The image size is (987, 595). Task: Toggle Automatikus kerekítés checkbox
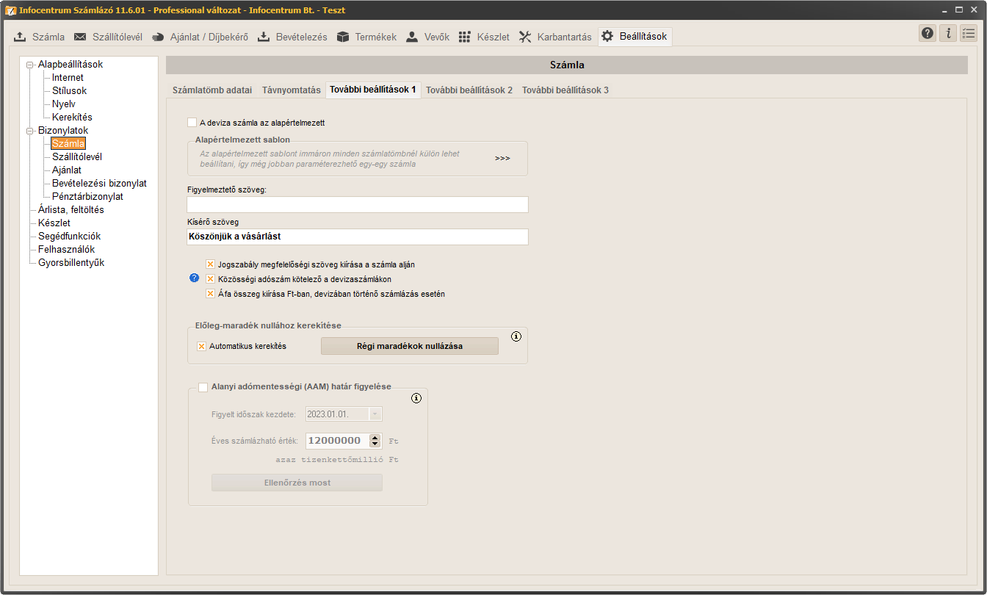coord(201,346)
